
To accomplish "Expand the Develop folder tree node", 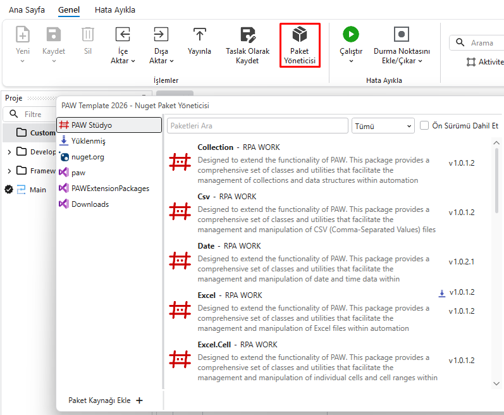I will pyautogui.click(x=9, y=152).
